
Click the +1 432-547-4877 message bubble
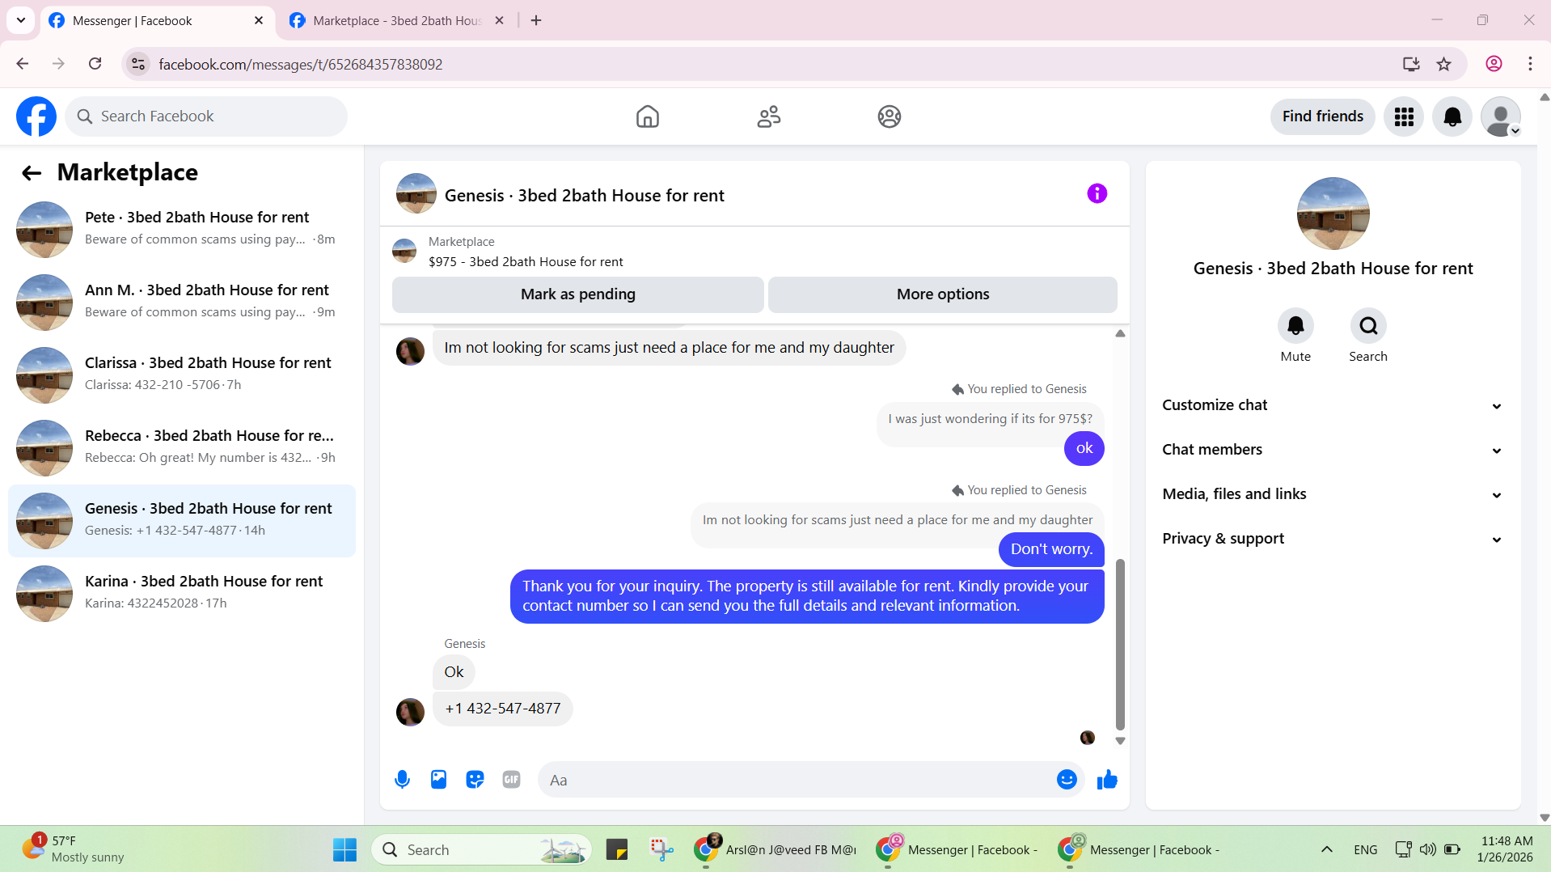coord(502,709)
